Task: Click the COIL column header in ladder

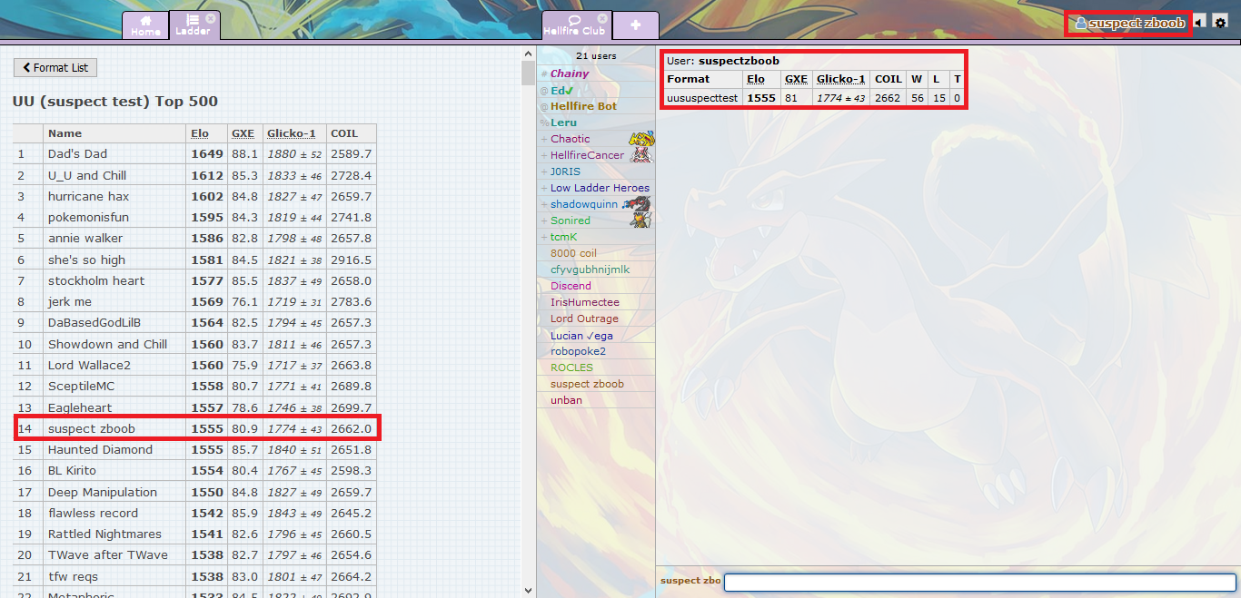Action: [x=344, y=133]
